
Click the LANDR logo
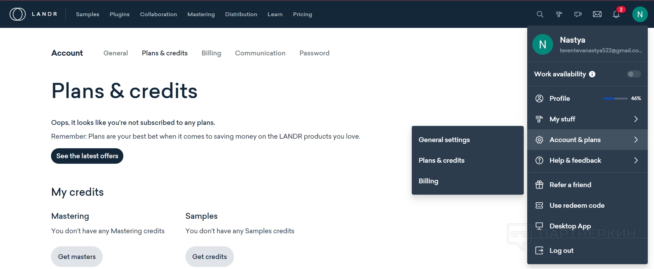(x=33, y=14)
